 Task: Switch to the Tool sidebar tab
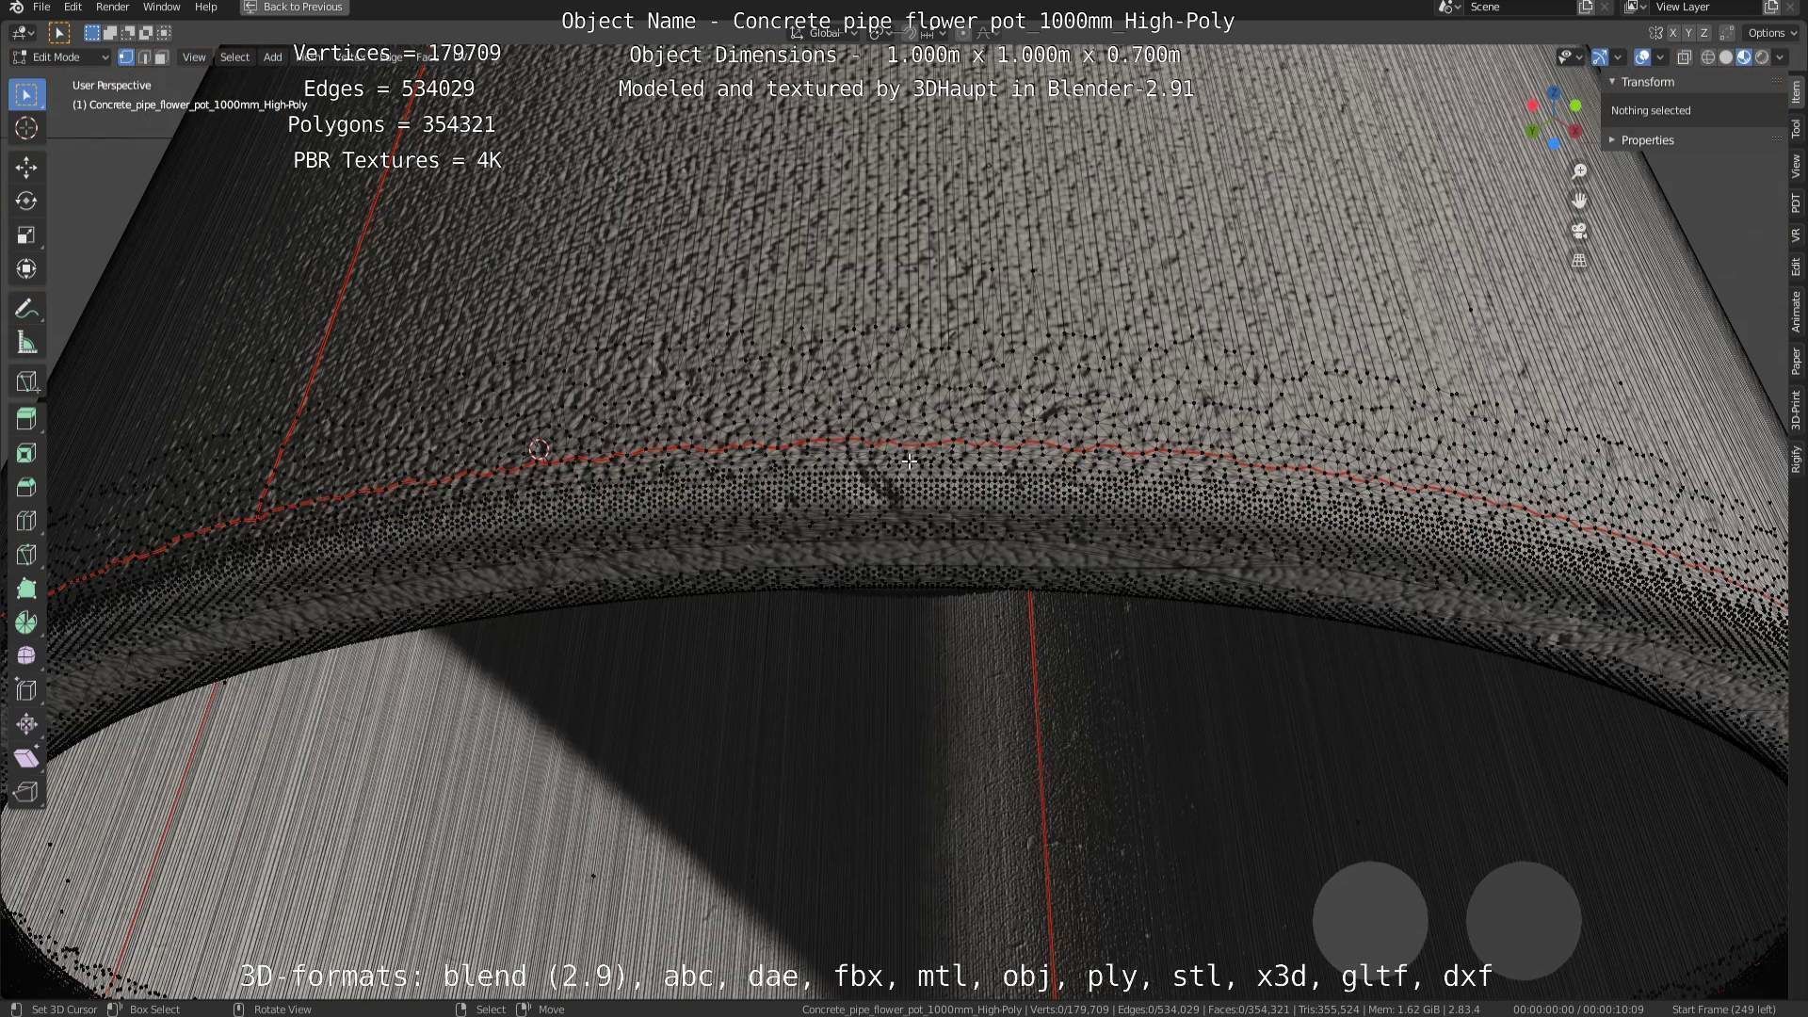[x=1796, y=129]
